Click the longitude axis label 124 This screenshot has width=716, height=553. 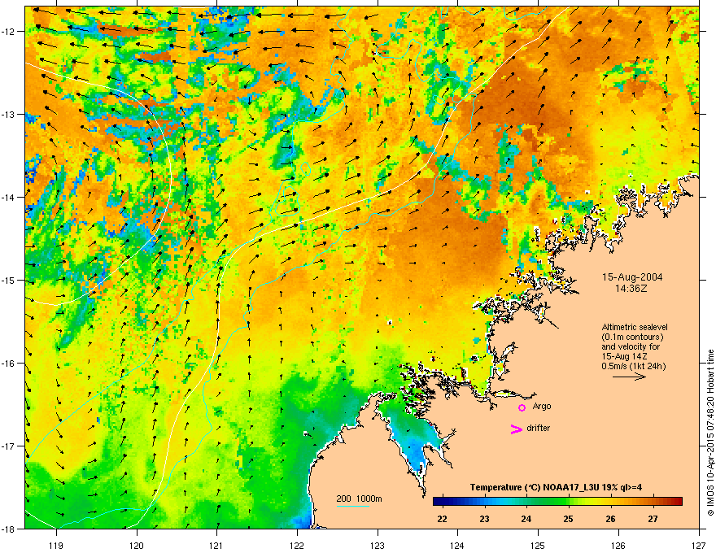(x=458, y=545)
